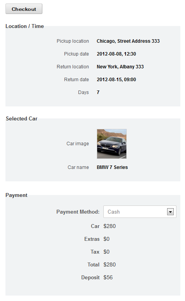Click the Payment section heading

click(16, 195)
